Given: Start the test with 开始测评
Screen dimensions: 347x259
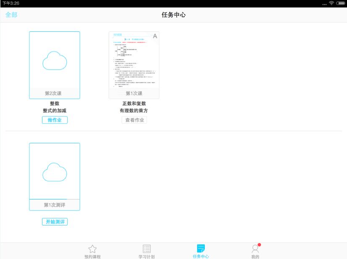Looking at the screenshot, I should [x=55, y=222].
